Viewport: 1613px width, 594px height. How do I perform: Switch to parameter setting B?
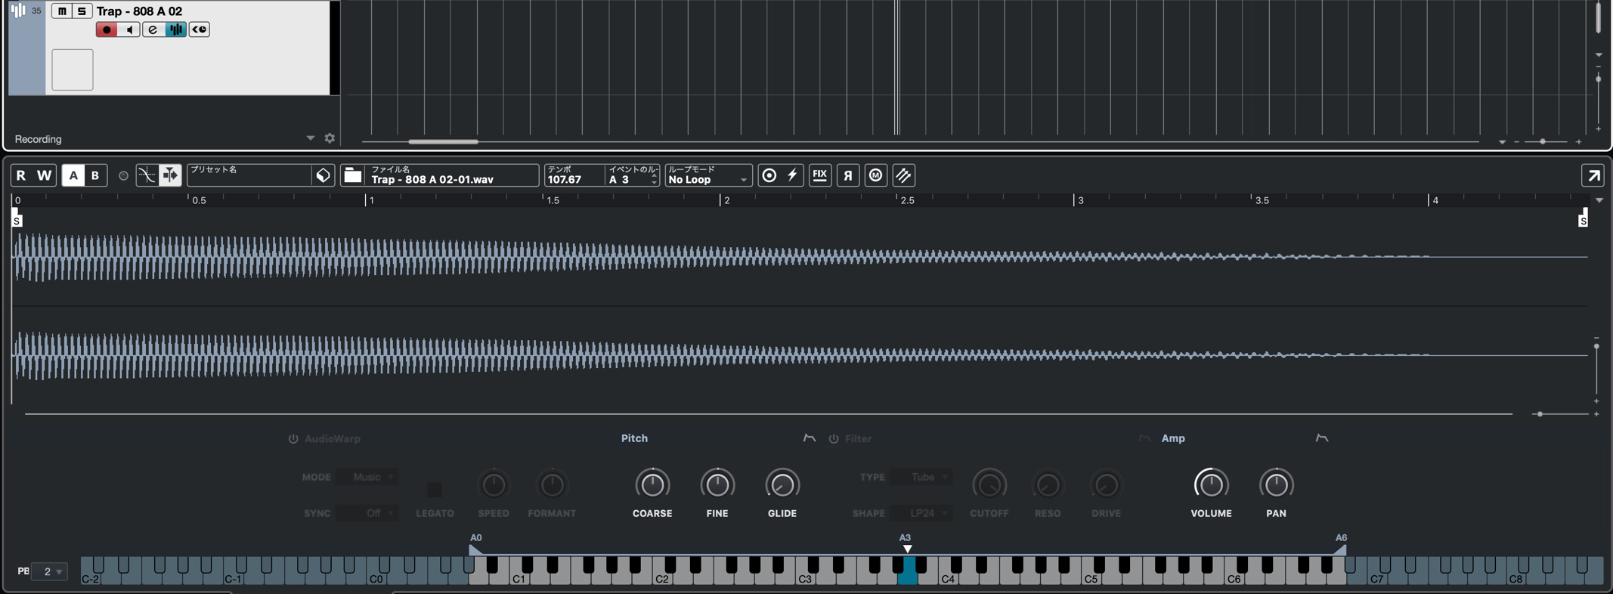click(95, 175)
